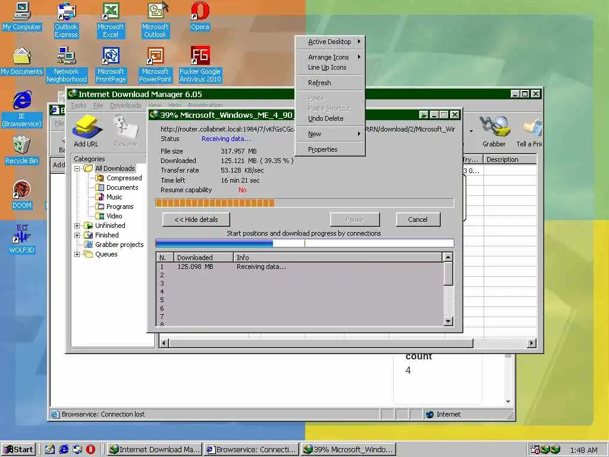The height and width of the screenshot is (457, 609).
Task: Open Properties from desktop context menu
Action: (329, 149)
